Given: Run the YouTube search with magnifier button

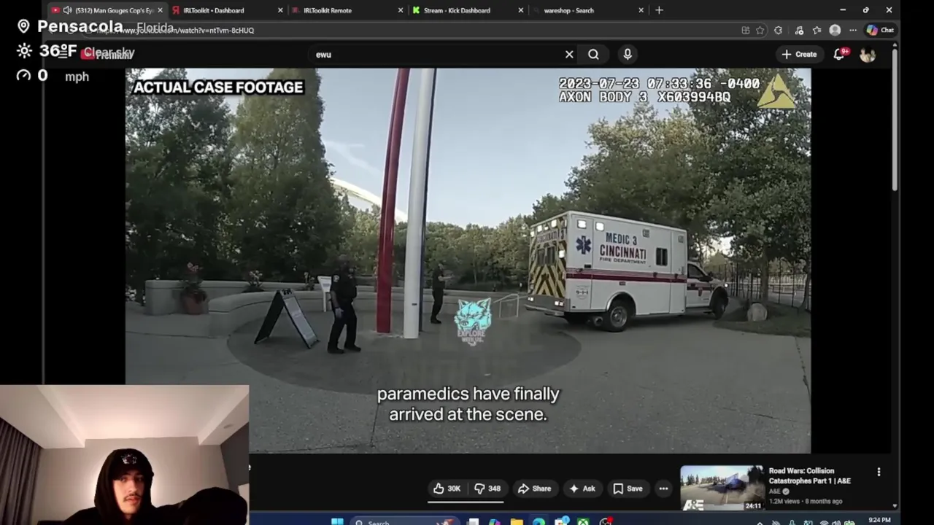Looking at the screenshot, I should click(593, 54).
